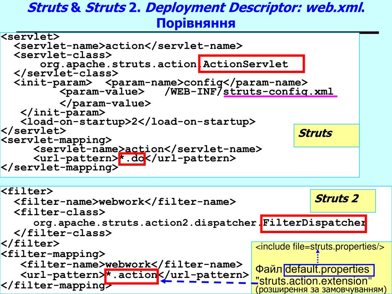
Task: Click "org.apache.struts.action" package text
Action: tap(118, 64)
